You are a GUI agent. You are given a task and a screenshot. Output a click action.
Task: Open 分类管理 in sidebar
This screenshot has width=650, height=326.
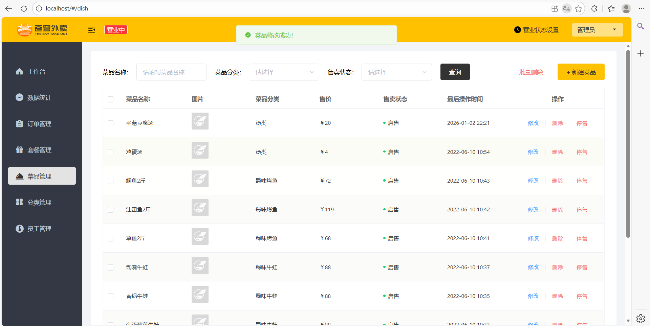(42, 202)
